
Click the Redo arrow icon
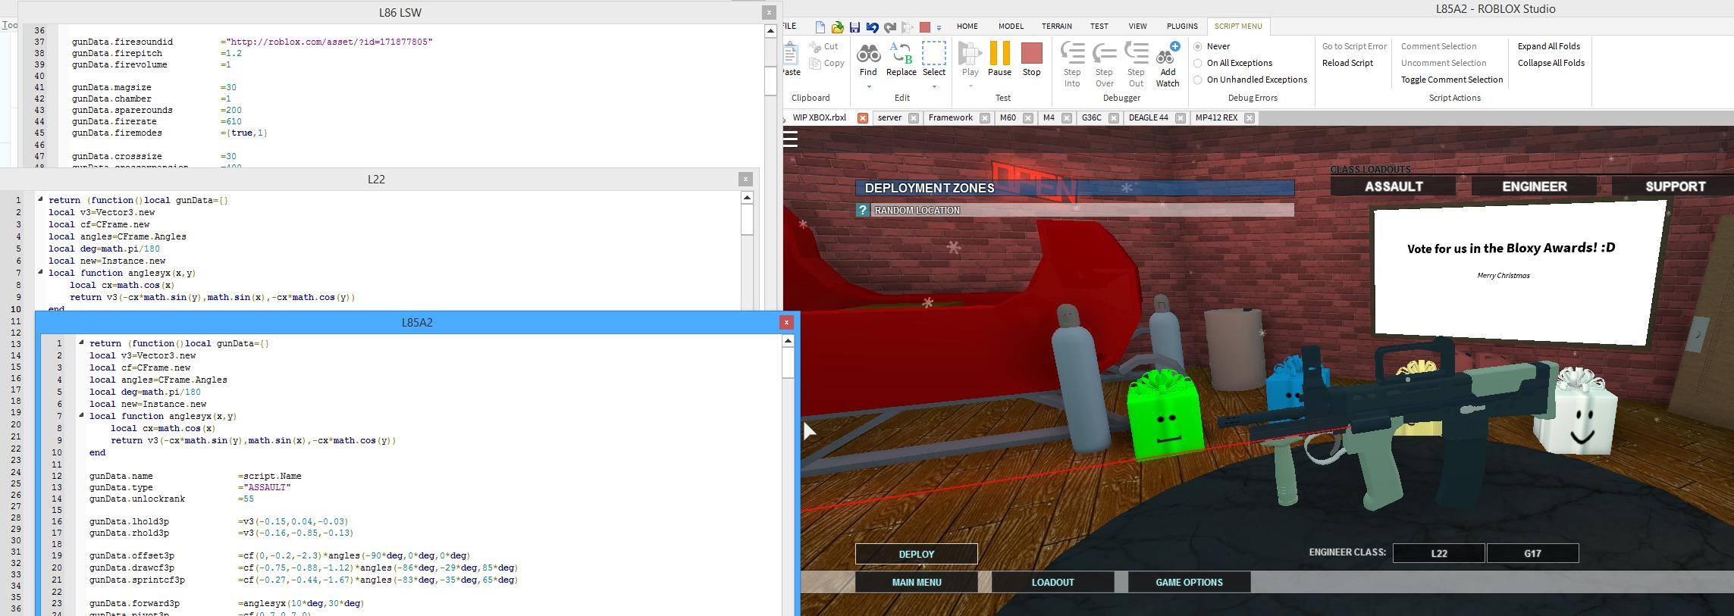(x=889, y=27)
